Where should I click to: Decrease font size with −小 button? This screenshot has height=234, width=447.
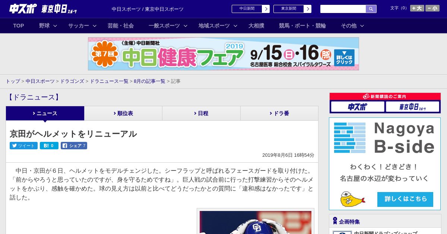click(432, 8)
